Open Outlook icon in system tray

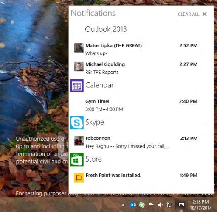pyautogui.click(x=133, y=205)
